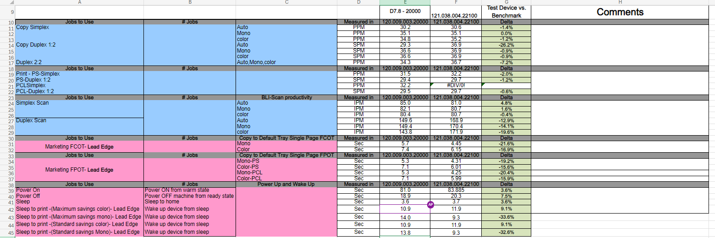Viewport: 715px width, 238px height.
Task: Click the purple AP collaborator badge
Action: 430,204
